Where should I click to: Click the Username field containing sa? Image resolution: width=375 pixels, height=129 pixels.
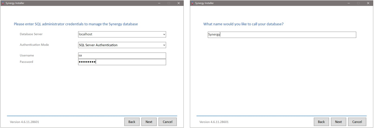click(122, 55)
